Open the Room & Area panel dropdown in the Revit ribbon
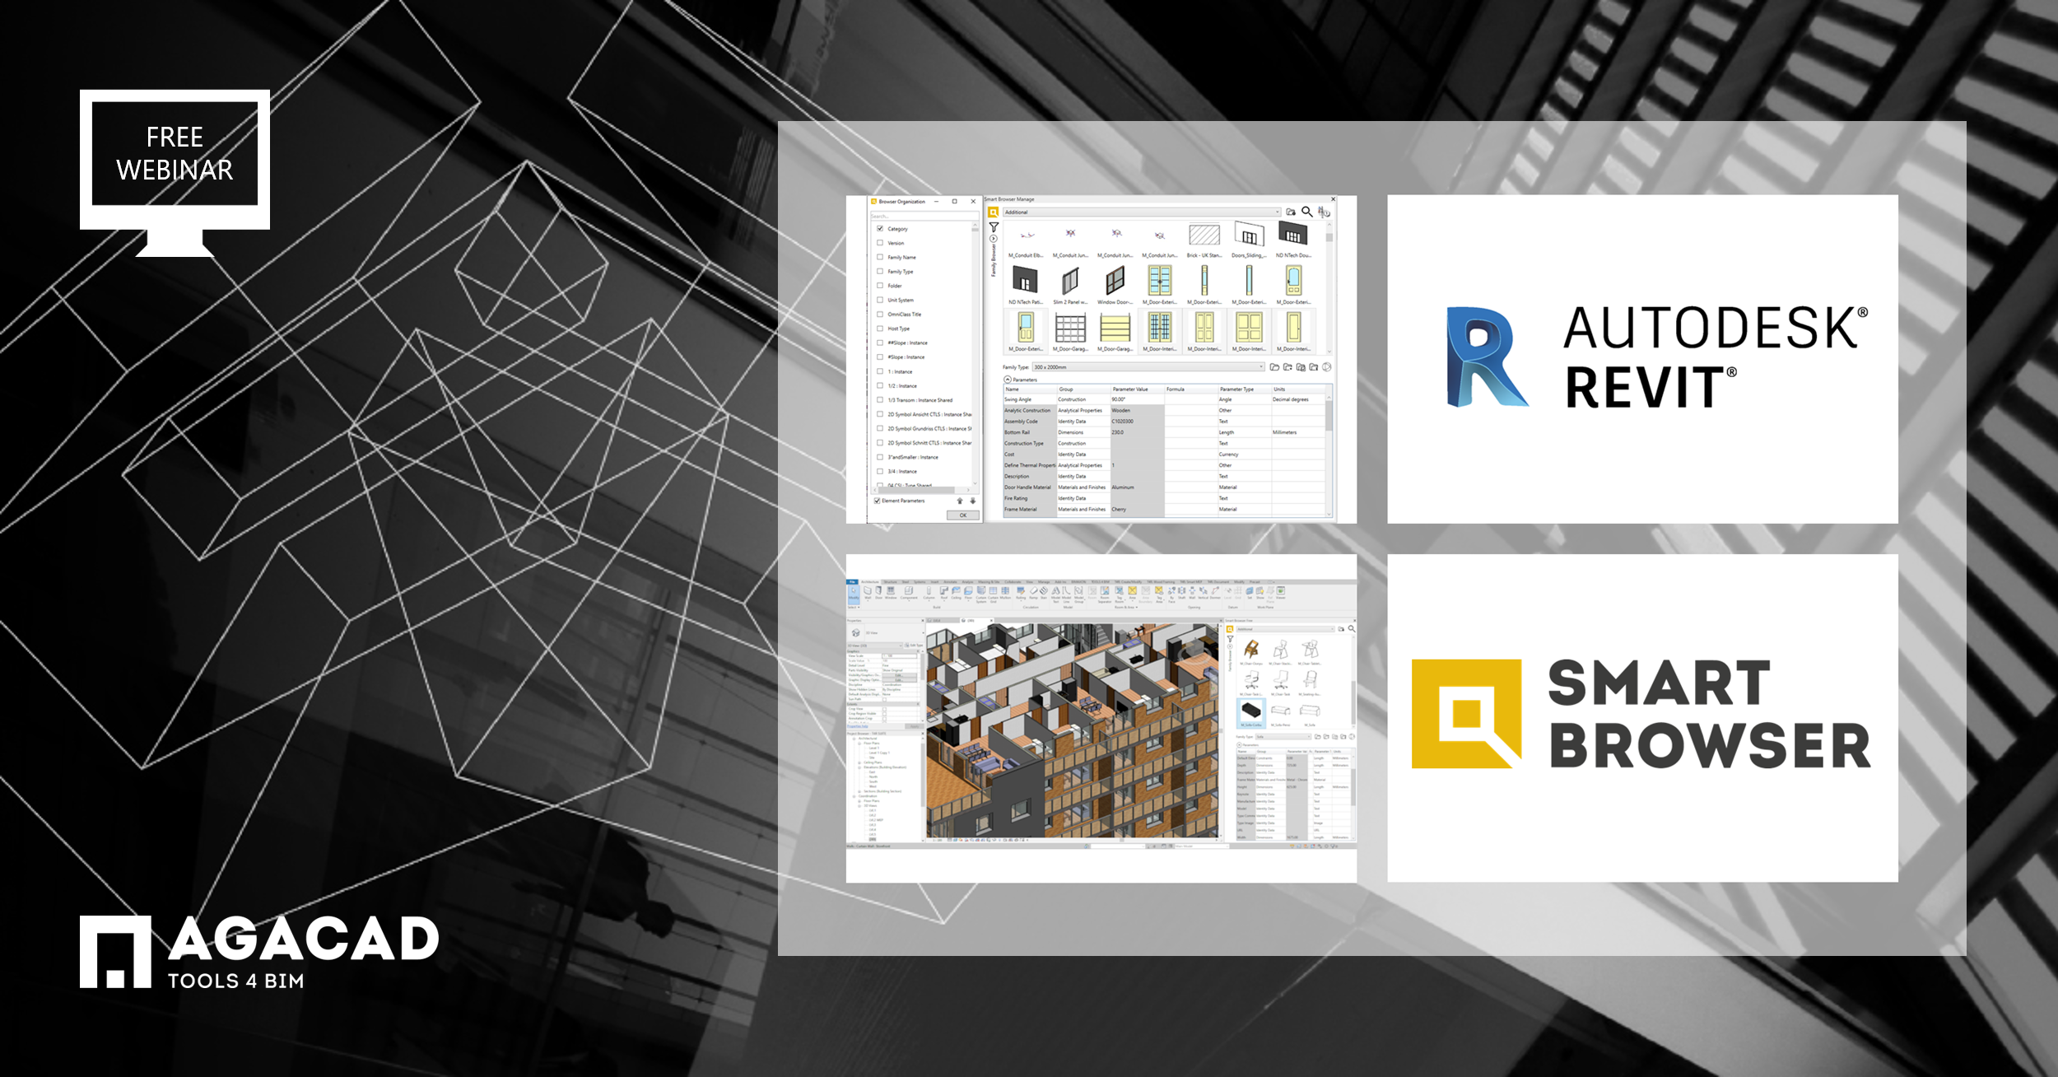2058x1077 pixels. (x=1126, y=607)
